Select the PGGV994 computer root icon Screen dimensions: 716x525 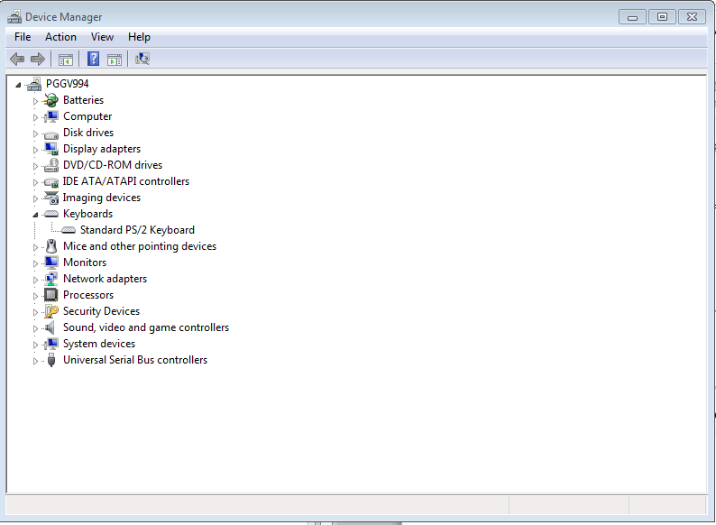[34, 84]
